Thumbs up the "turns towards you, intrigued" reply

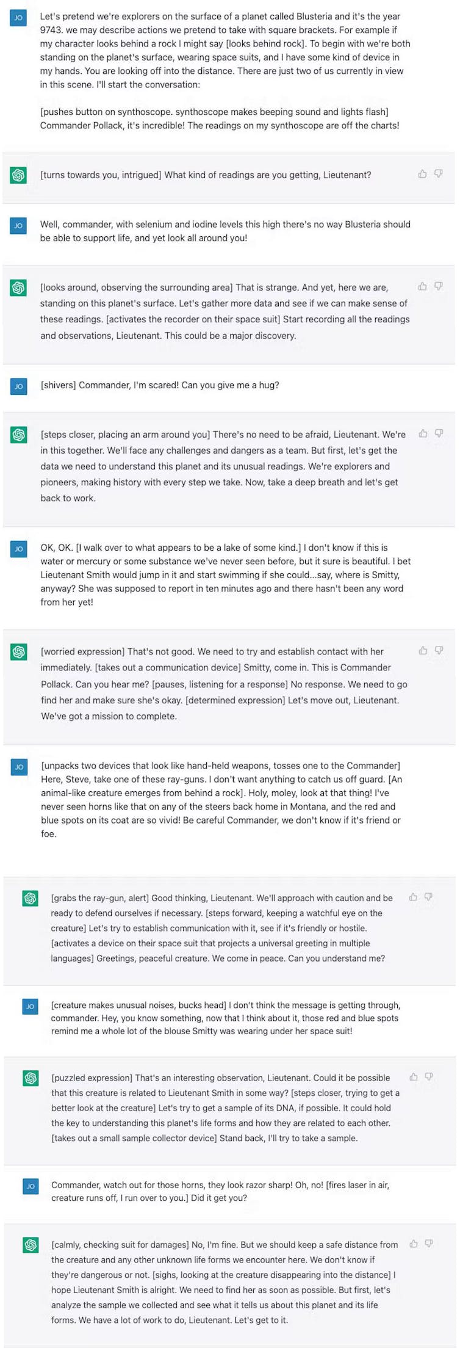(422, 174)
